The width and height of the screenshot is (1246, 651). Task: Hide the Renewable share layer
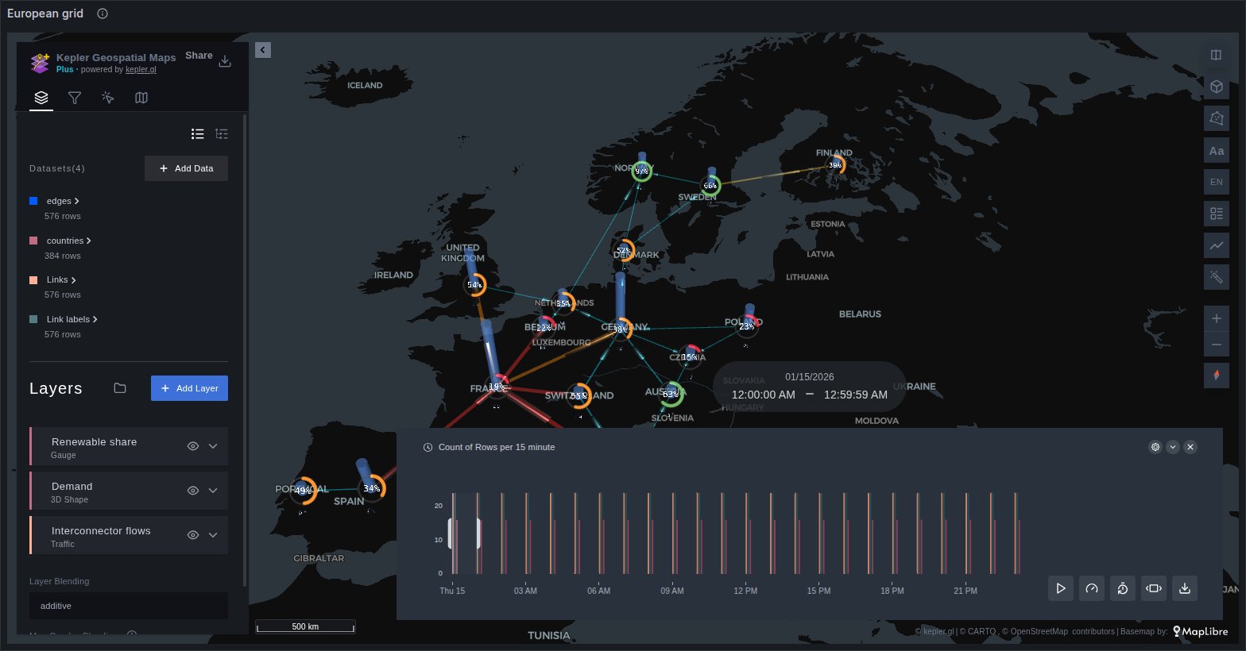(x=192, y=446)
